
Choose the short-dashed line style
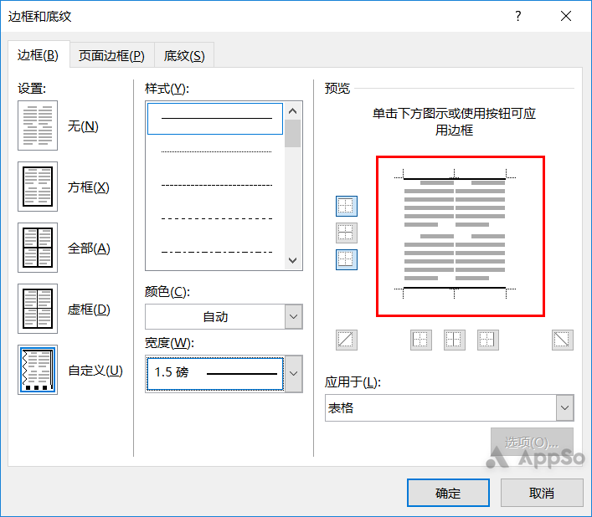216,185
